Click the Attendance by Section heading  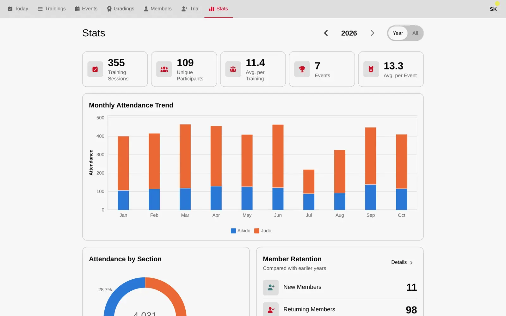coord(125,259)
